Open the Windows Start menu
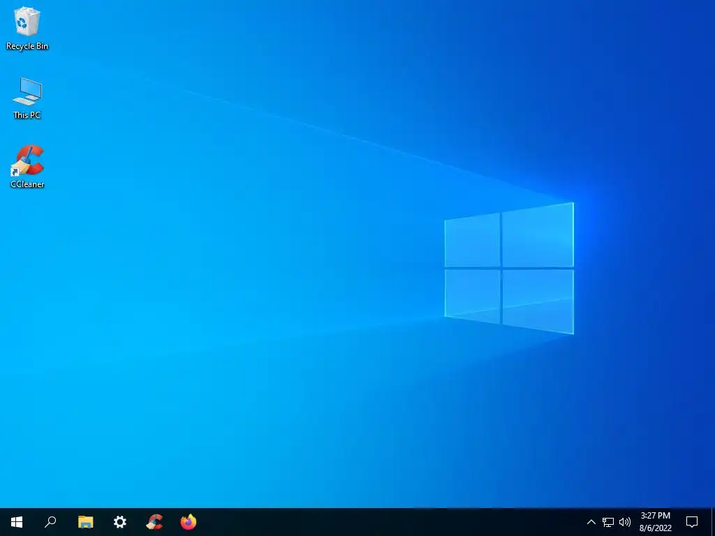The image size is (715, 536). pyautogui.click(x=17, y=522)
